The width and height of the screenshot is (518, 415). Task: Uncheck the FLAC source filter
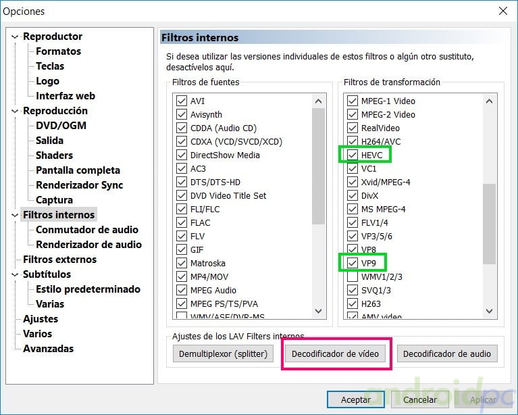tap(182, 222)
